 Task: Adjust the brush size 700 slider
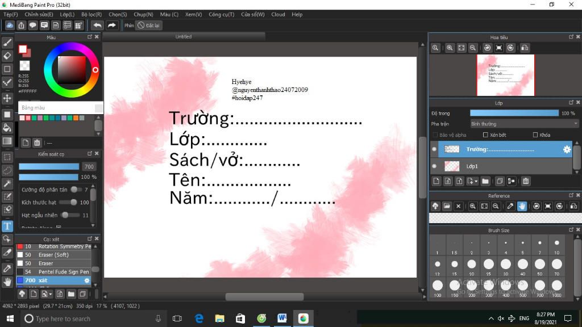coord(49,166)
